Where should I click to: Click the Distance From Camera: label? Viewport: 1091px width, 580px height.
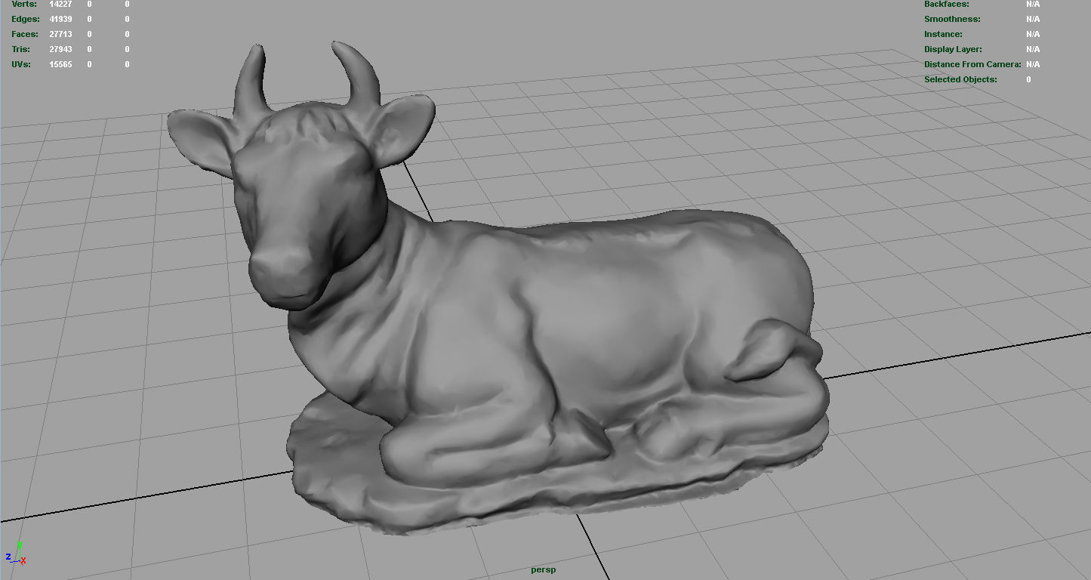coord(972,64)
